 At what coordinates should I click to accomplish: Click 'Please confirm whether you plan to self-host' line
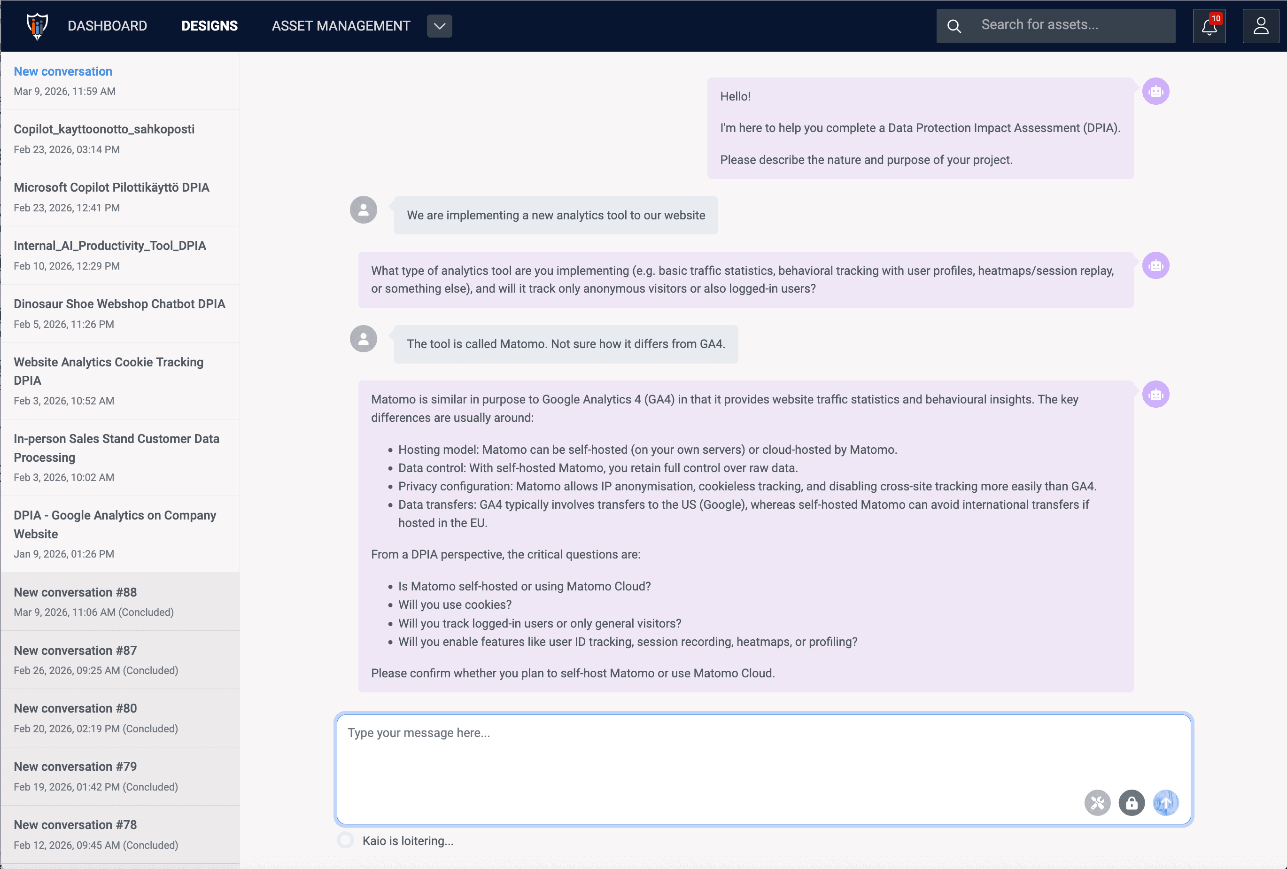coord(573,674)
